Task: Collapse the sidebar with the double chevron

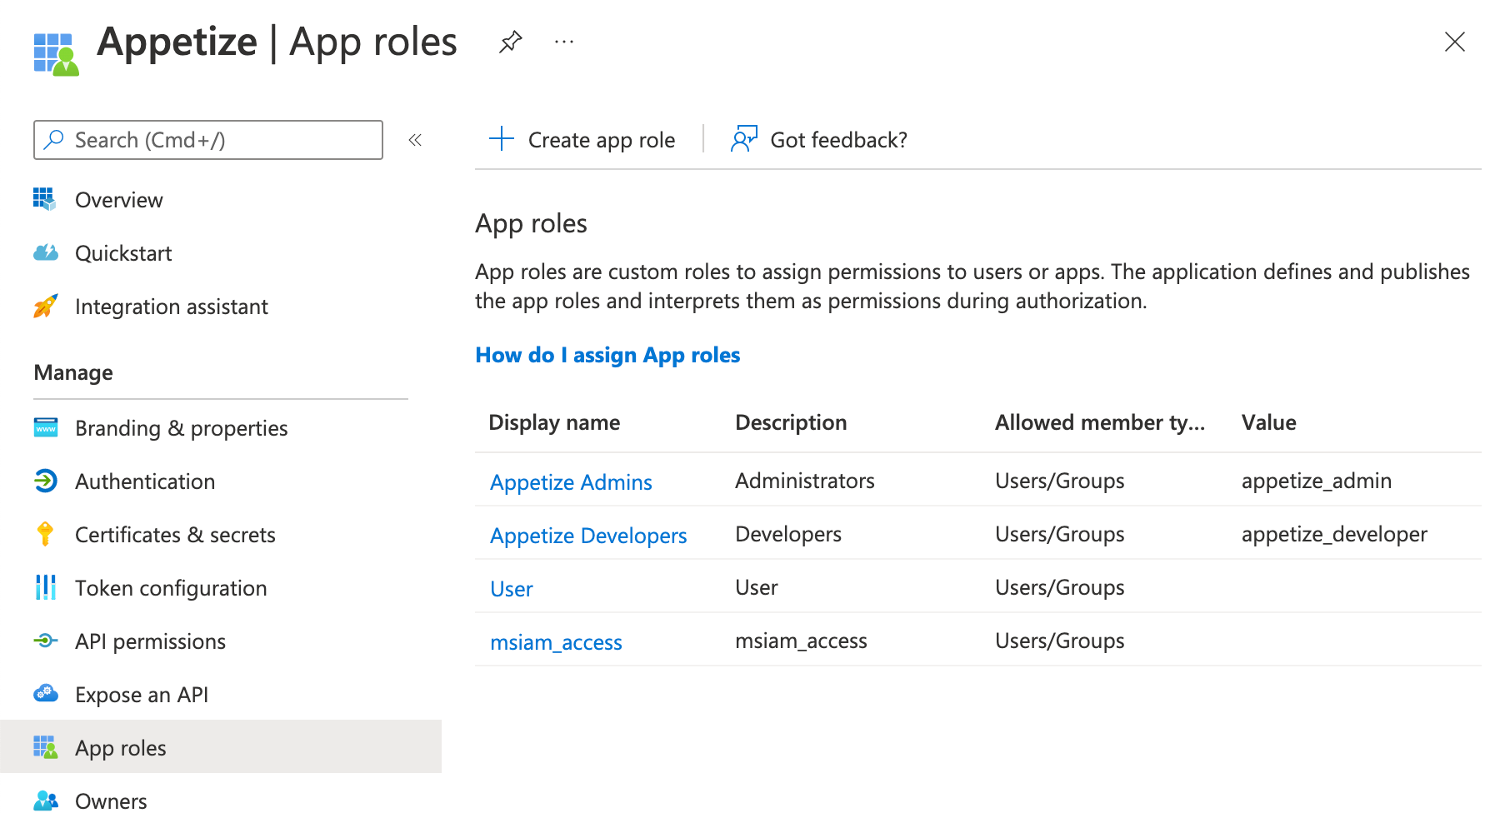Action: point(415,140)
